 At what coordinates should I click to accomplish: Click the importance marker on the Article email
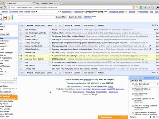pos(50,30)
